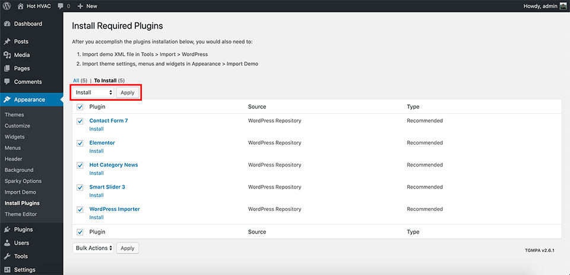This screenshot has width=570, height=275.
Task: Click the bottom Apply button
Action: 128,248
